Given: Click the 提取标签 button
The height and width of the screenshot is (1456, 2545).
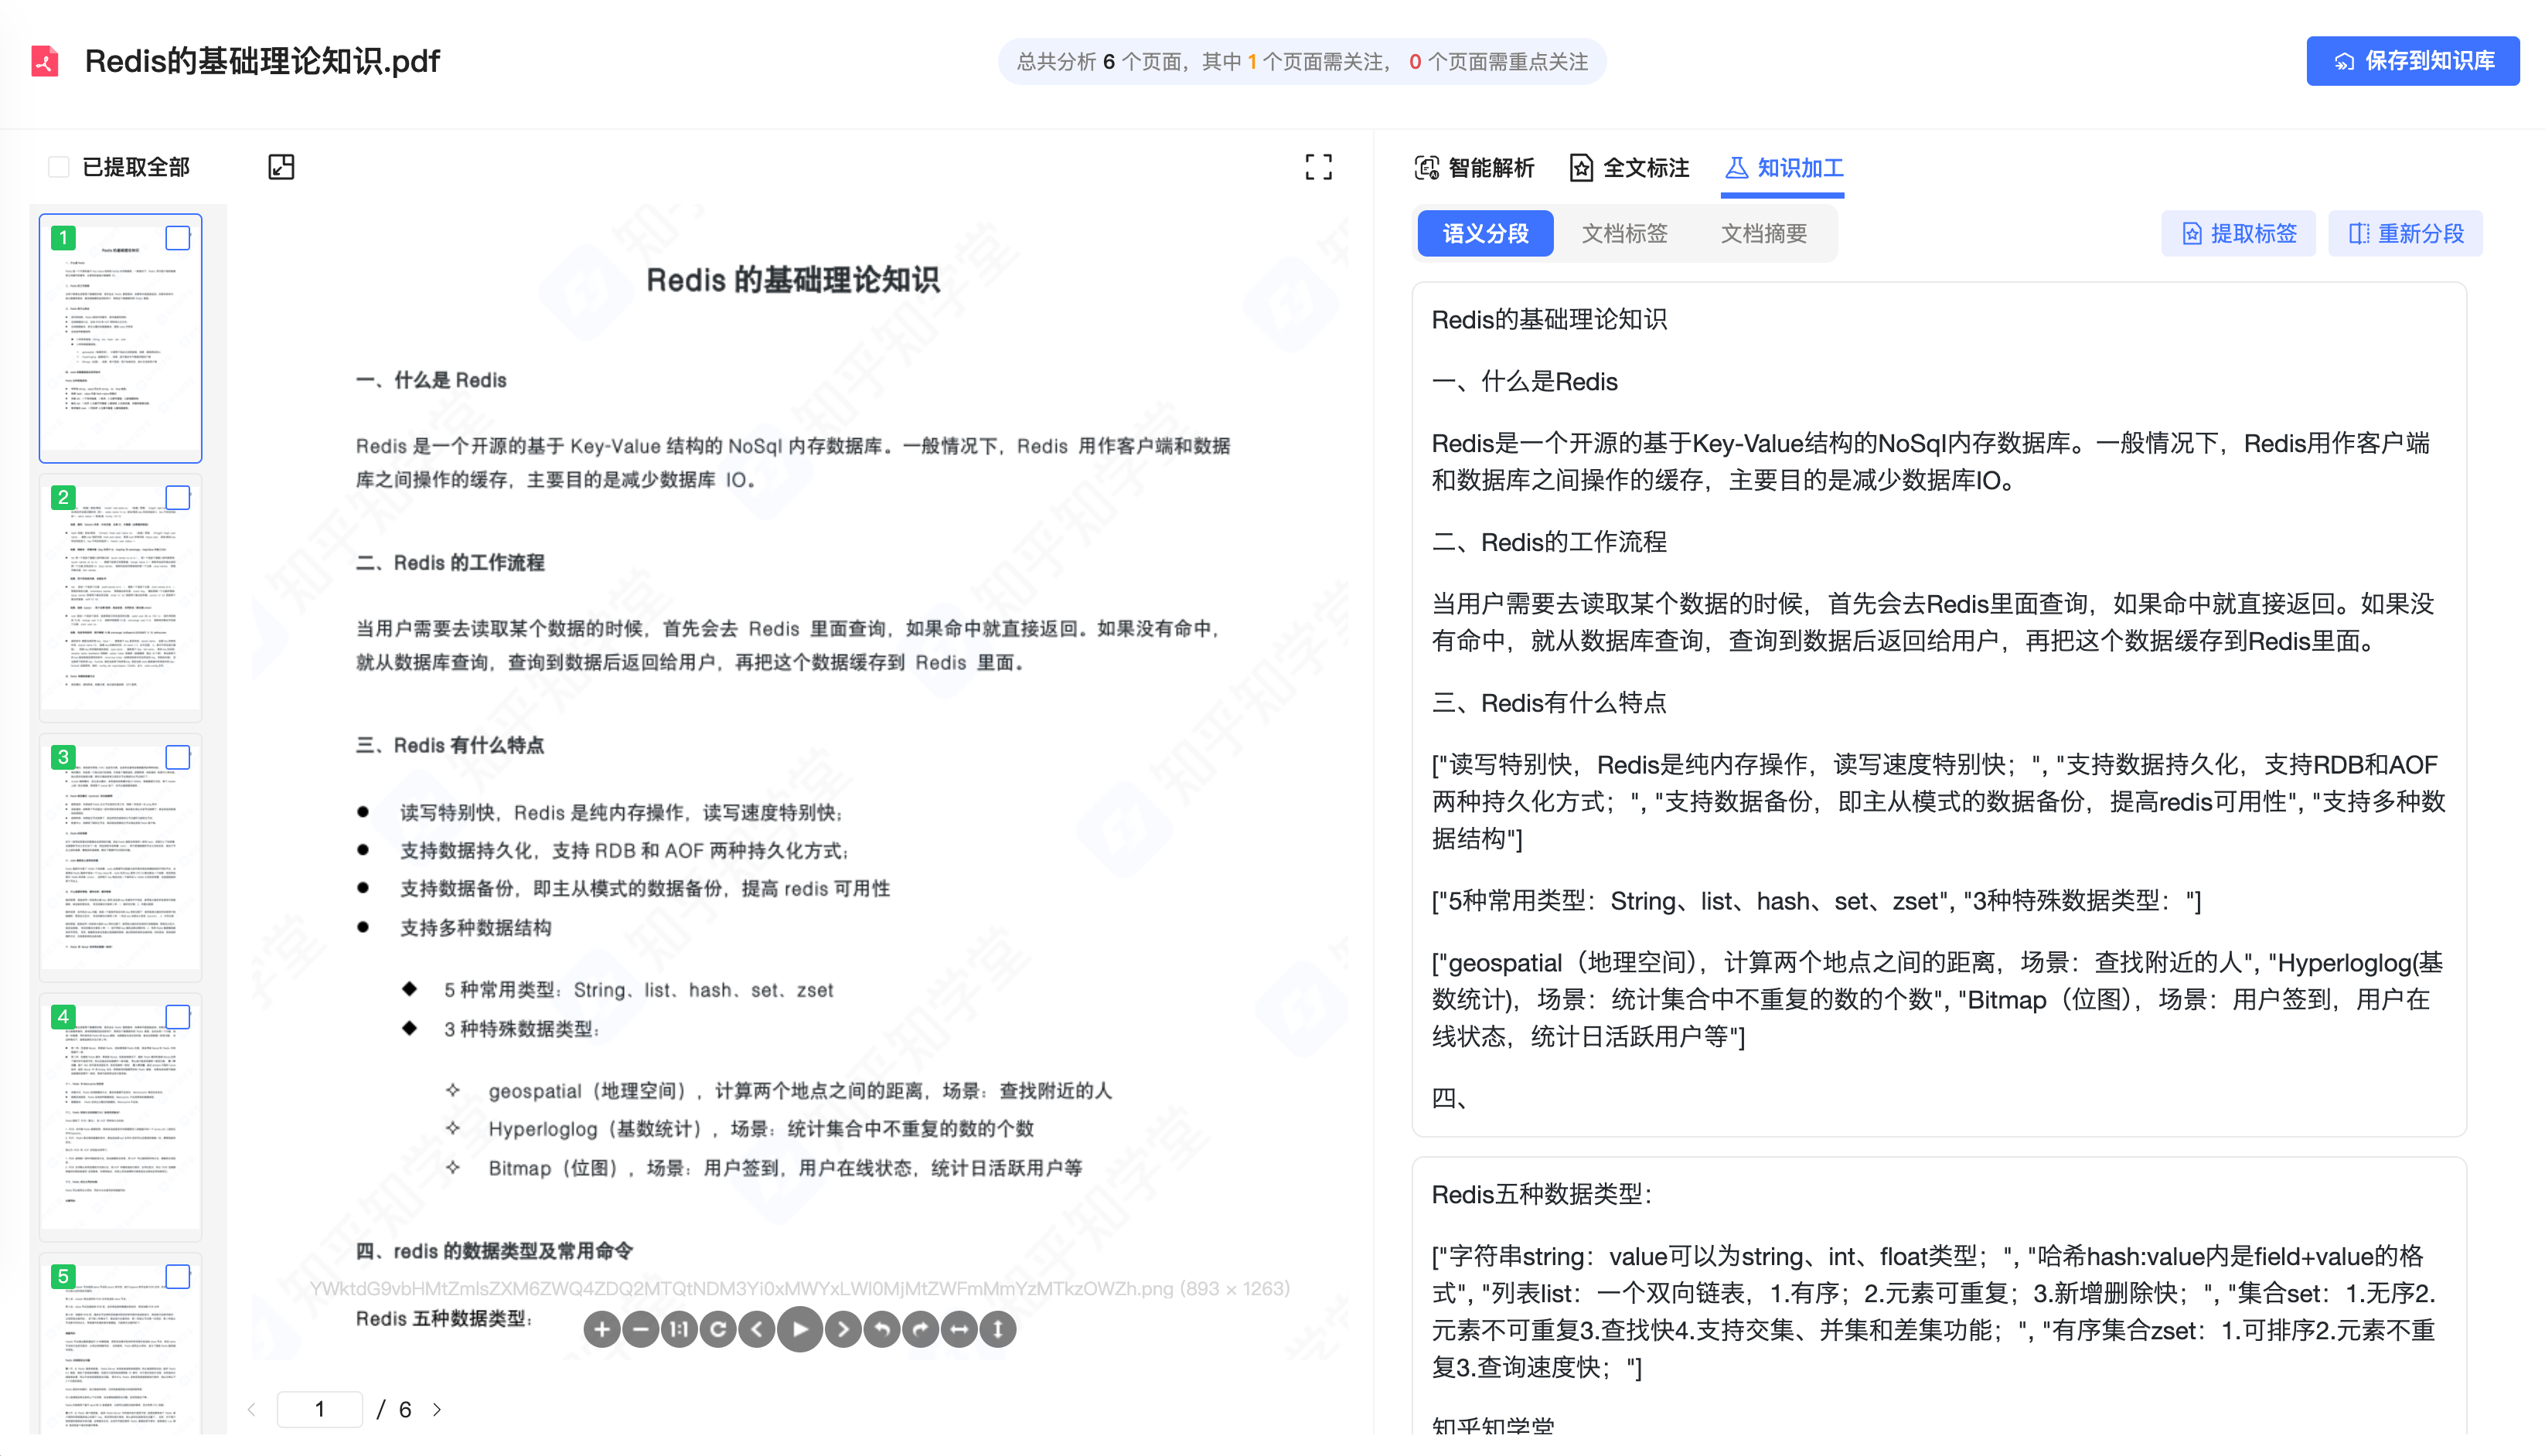Looking at the screenshot, I should 2238,233.
